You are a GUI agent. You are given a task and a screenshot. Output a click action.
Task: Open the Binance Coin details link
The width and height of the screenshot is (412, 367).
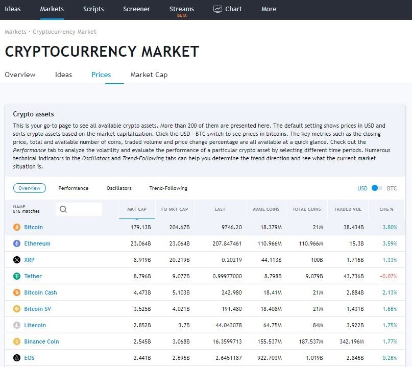pyautogui.click(x=41, y=341)
